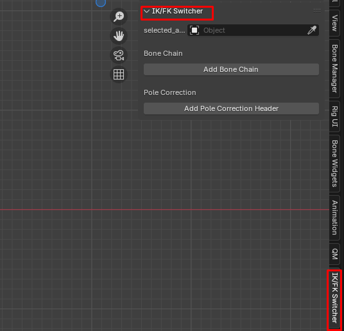Open the View sidebar tab
344x331 pixels.
pyautogui.click(x=334, y=23)
